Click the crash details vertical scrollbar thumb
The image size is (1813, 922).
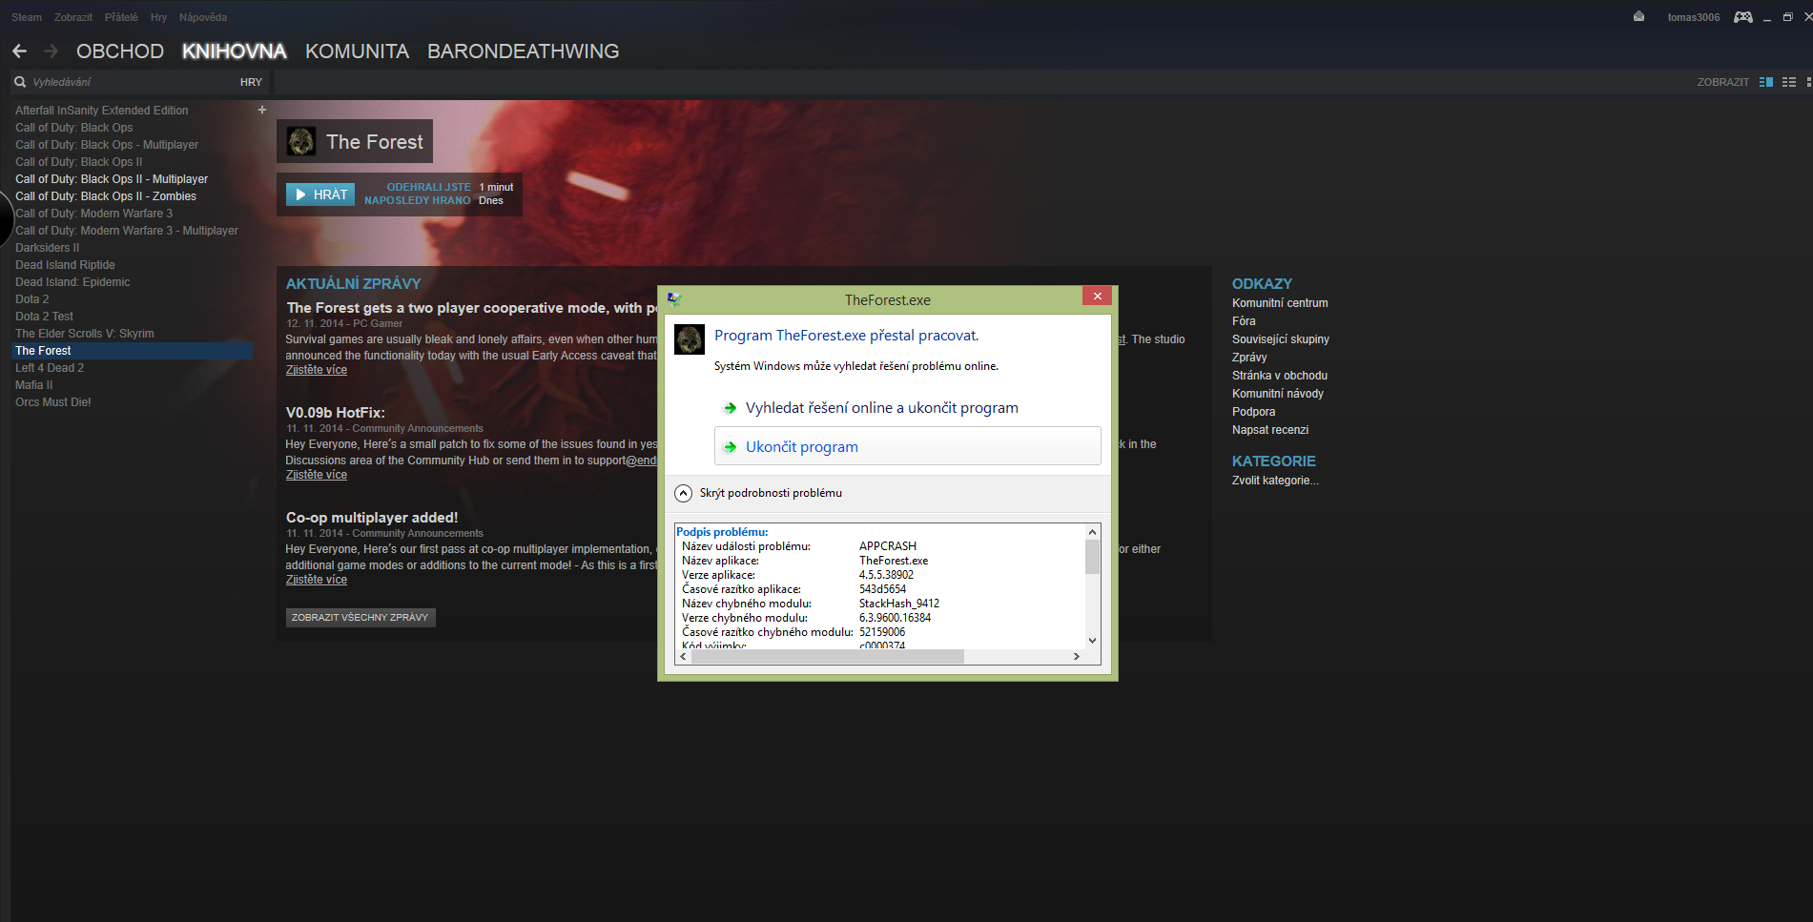1093,557
